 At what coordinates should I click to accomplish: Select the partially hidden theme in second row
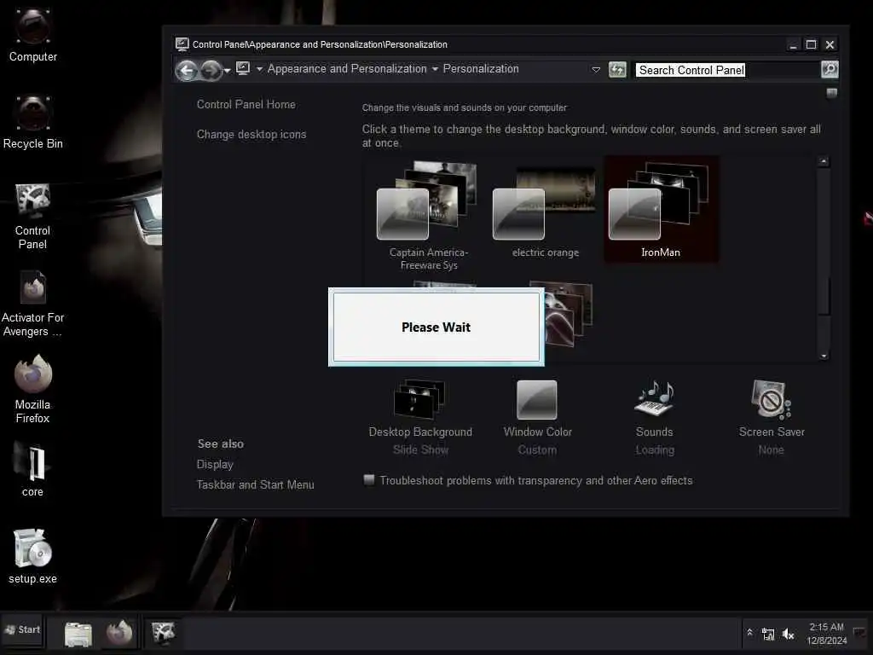point(568,315)
